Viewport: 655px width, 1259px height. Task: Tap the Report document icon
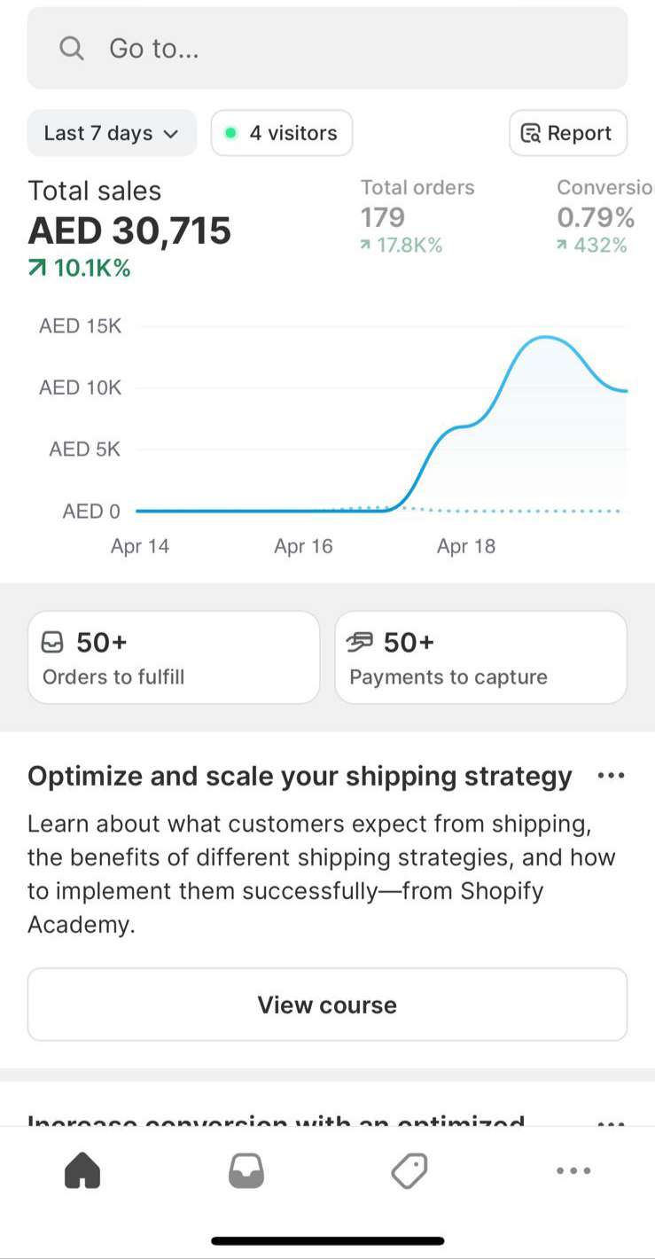(x=531, y=134)
